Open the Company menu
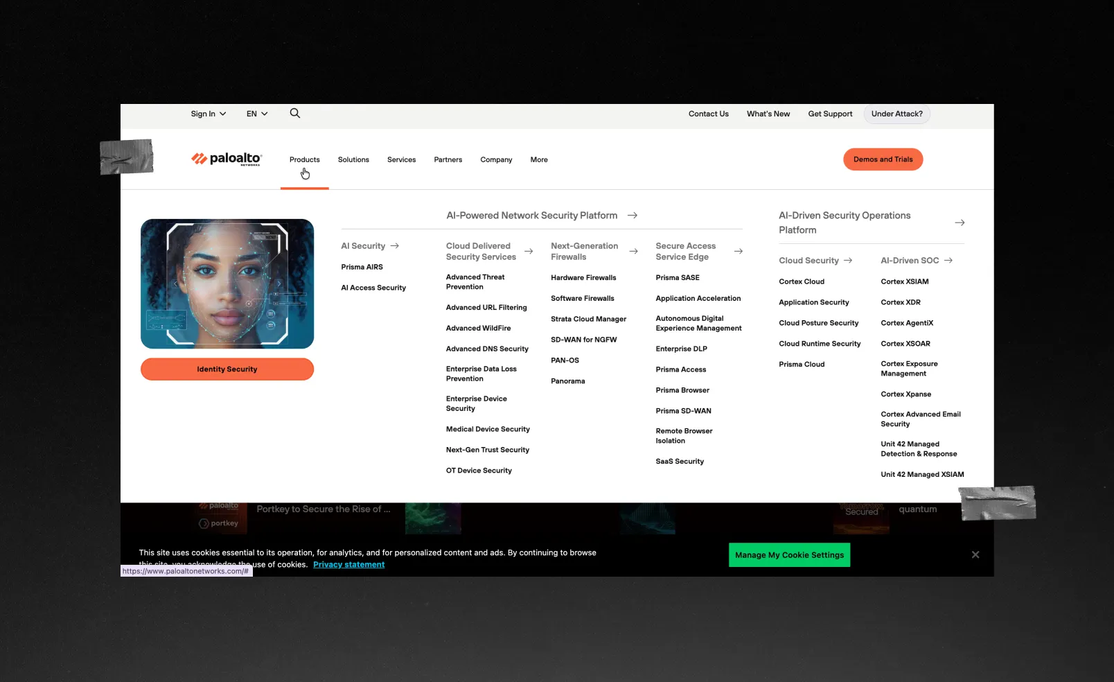The width and height of the screenshot is (1114, 682). click(497, 159)
